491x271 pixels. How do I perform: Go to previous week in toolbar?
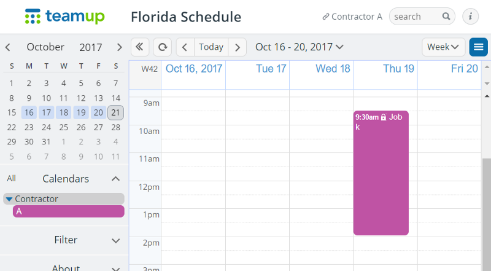(x=185, y=47)
